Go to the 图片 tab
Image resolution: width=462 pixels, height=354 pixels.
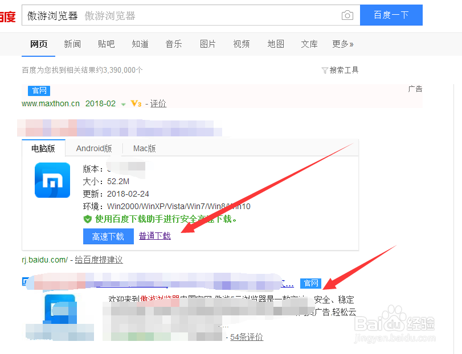(208, 44)
